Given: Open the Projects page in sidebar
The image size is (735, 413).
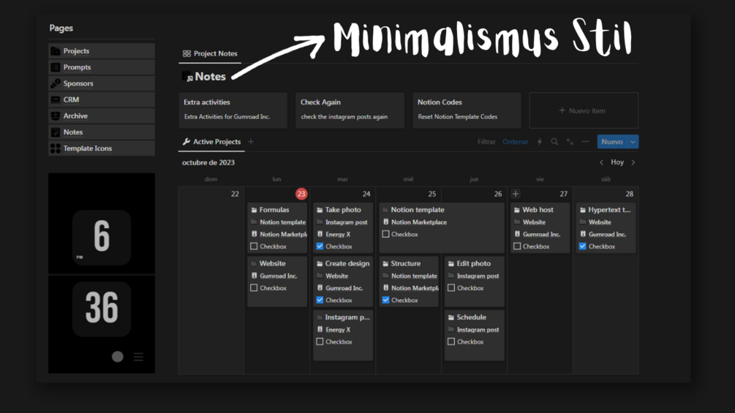Looking at the screenshot, I should click(101, 51).
